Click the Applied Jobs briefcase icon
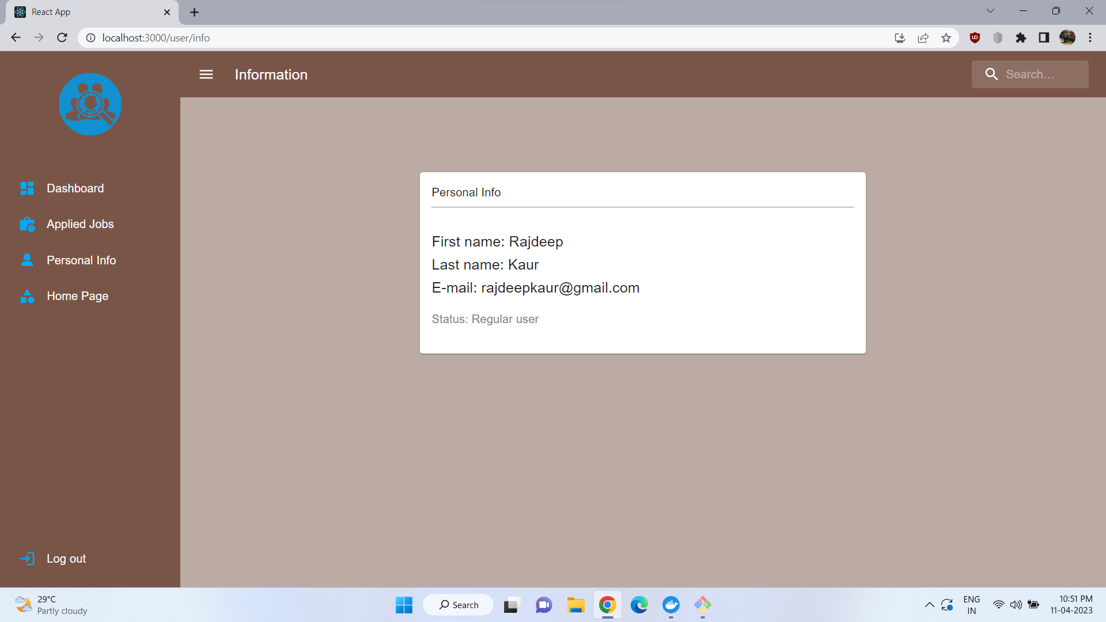 27,224
